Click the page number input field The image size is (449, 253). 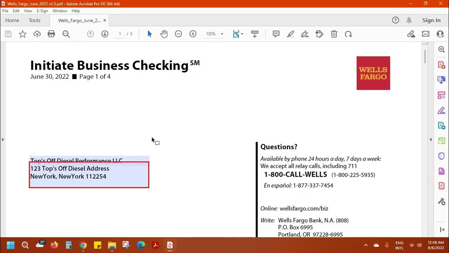pos(120,34)
